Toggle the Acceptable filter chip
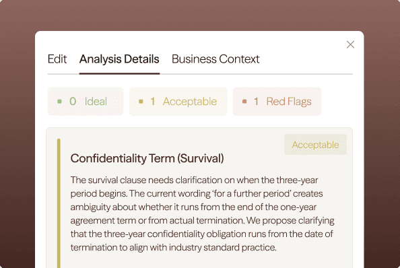400x268 pixels. [178, 102]
